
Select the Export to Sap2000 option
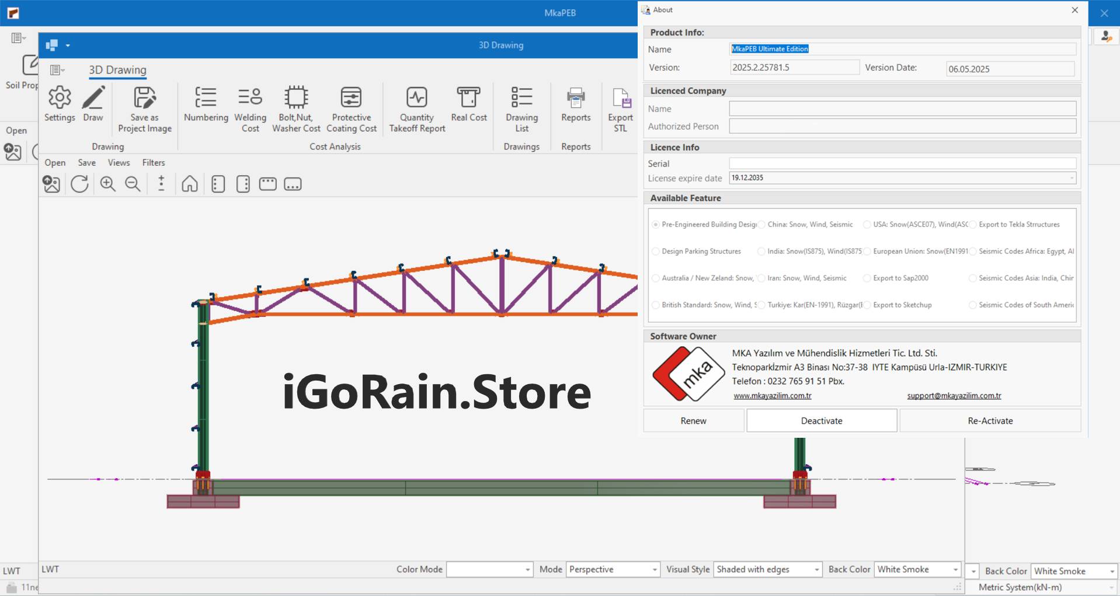[x=867, y=278]
